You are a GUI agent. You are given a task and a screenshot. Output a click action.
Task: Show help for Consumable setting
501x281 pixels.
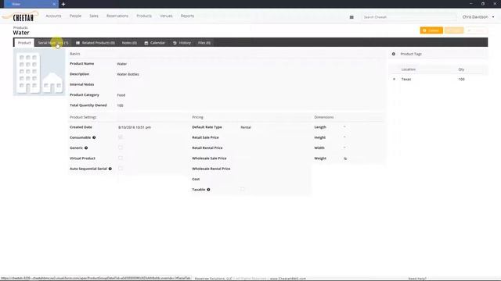(94, 137)
